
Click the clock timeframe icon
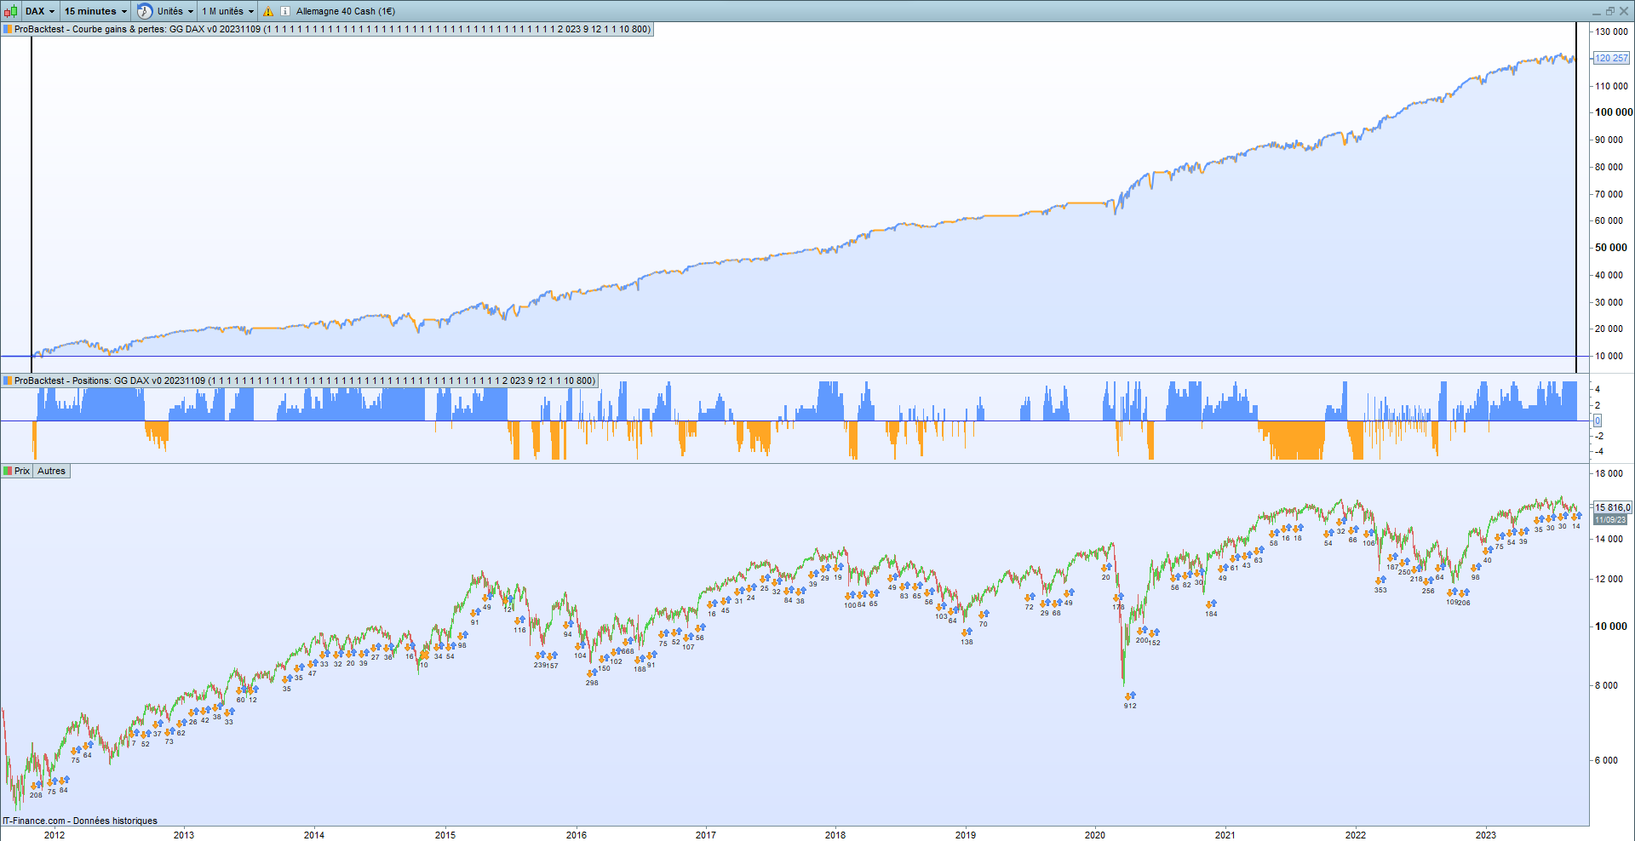145,11
